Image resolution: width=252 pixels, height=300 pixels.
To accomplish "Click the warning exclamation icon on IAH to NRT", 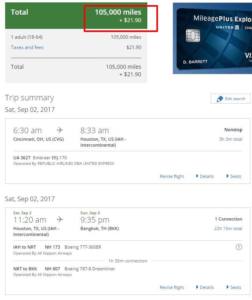I will [239, 247].
